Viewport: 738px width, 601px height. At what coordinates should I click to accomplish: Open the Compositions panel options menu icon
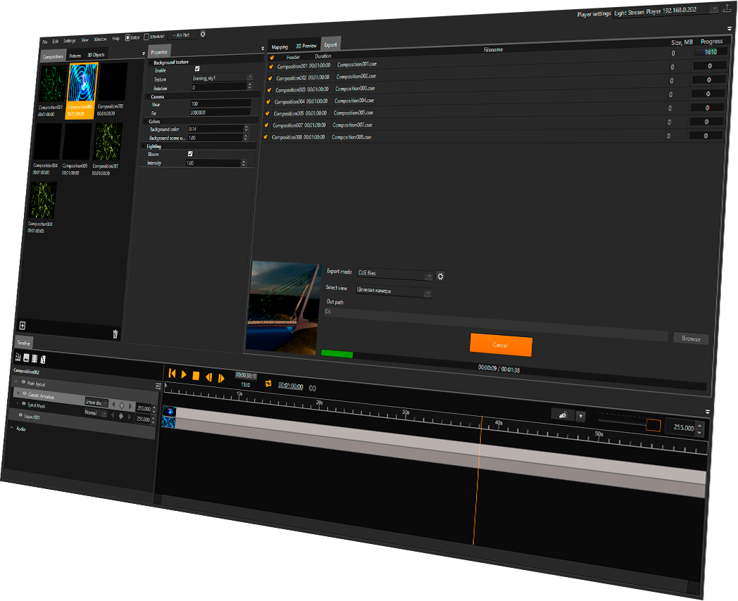[x=144, y=53]
